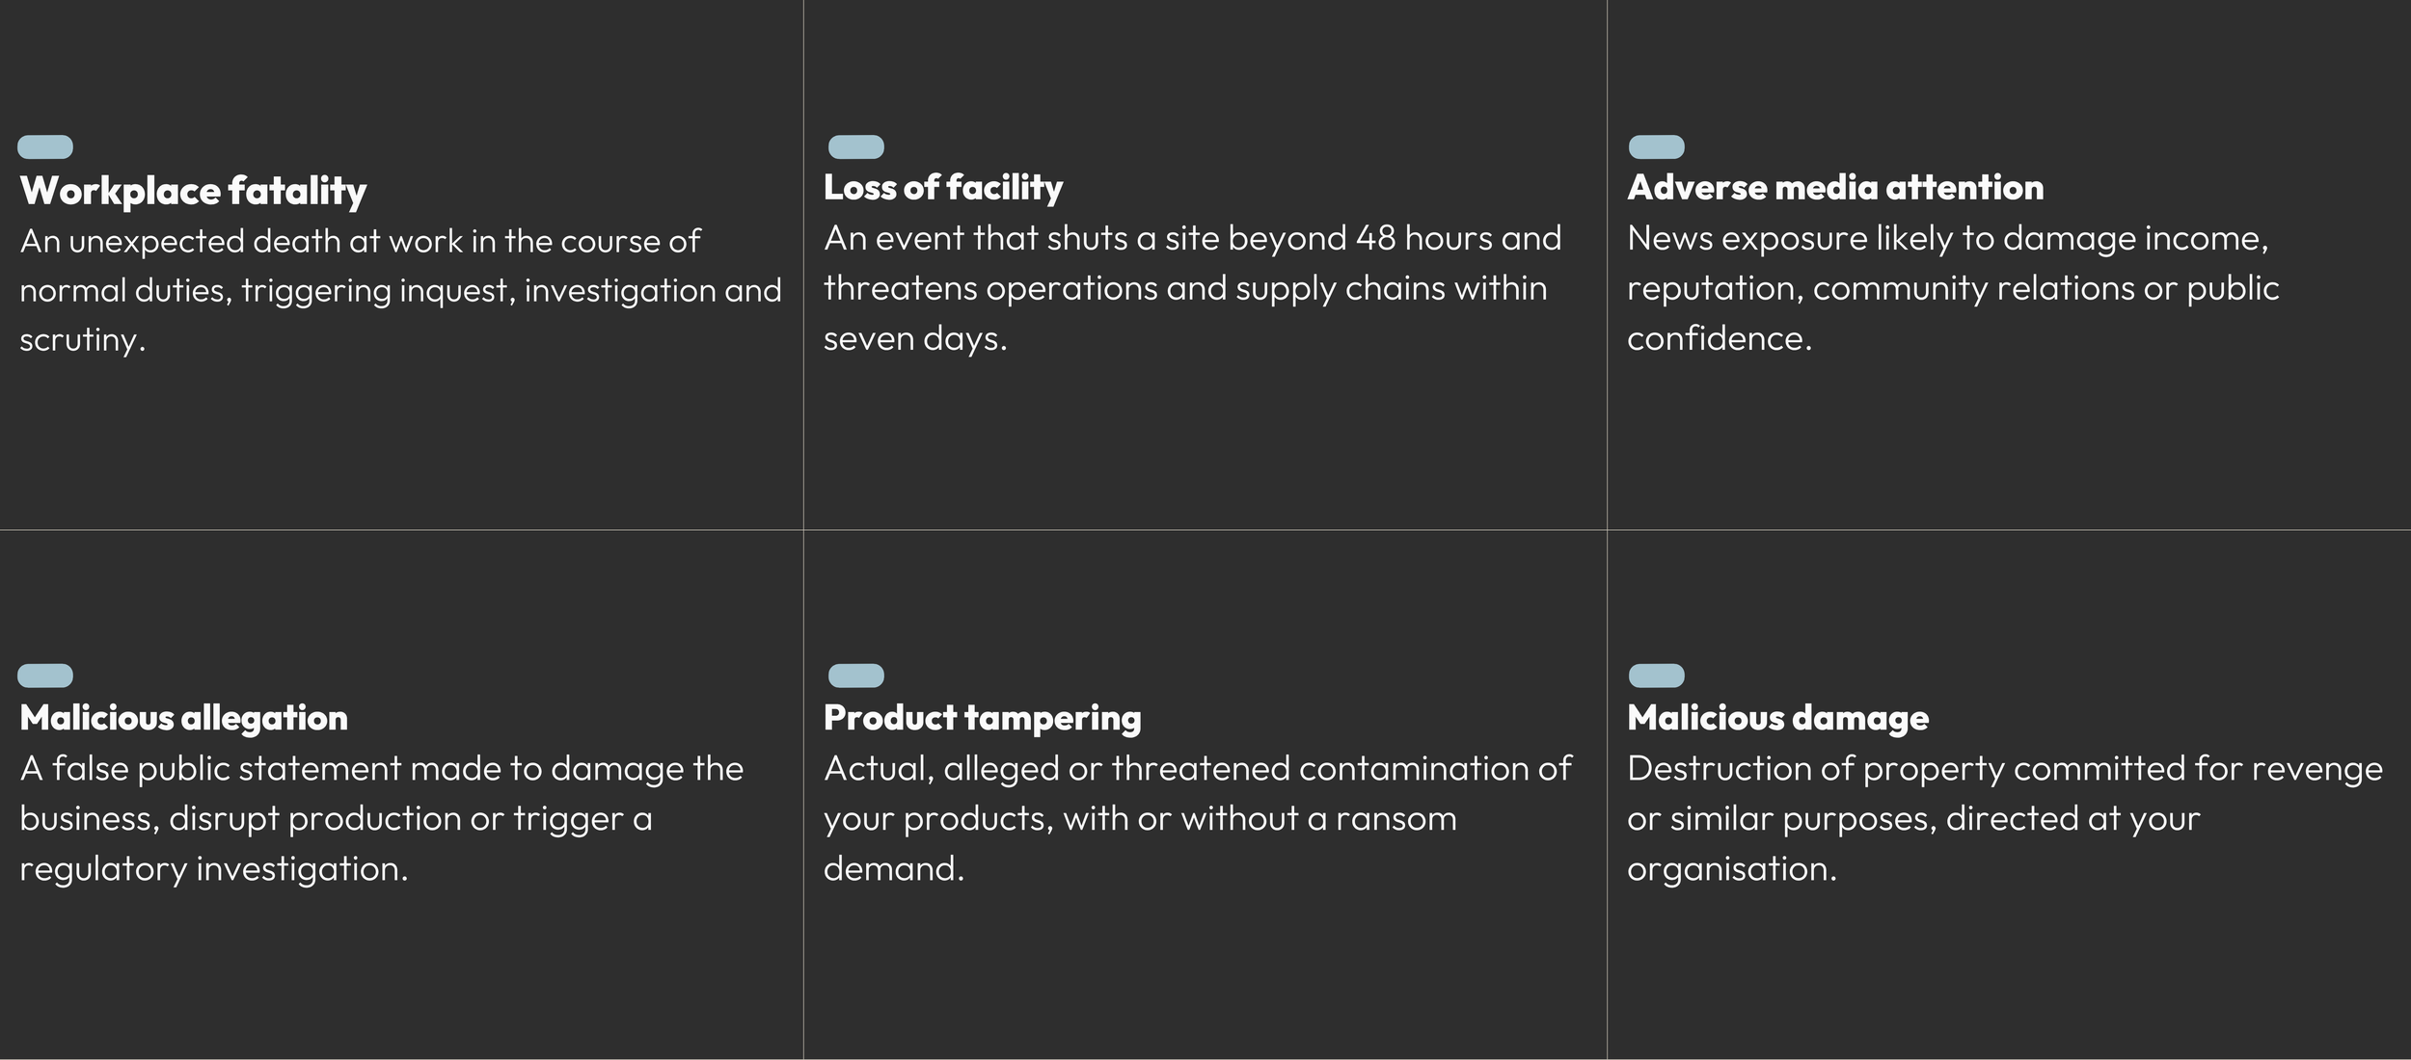Select the Product tampering heading
Screen dimensions: 2411x1060
(x=982, y=719)
